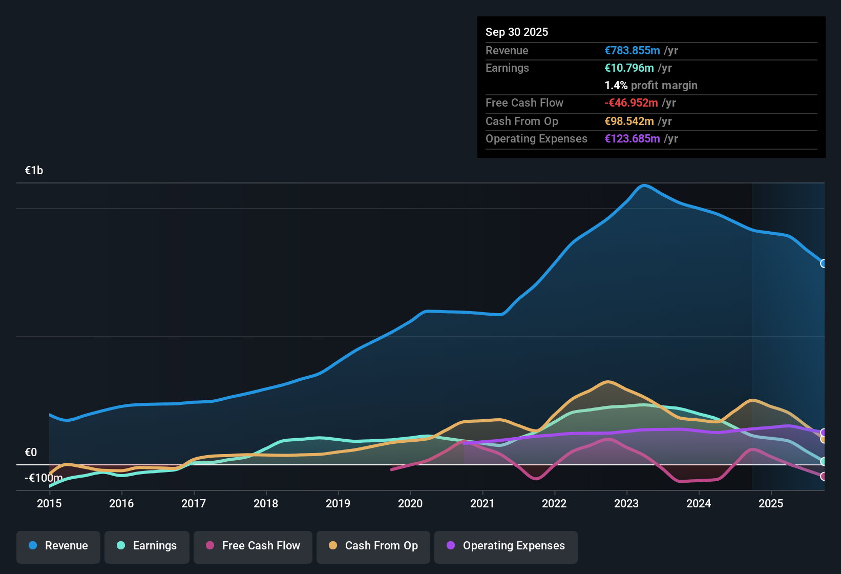Toggle the Earnings series visibility
This screenshot has width=841, height=574.
pos(146,546)
